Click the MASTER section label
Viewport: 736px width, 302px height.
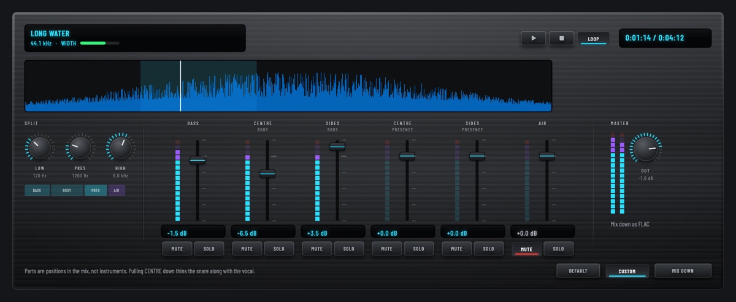coord(619,123)
